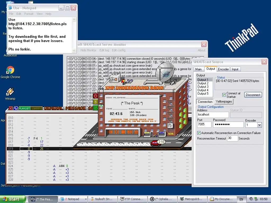Open XMPlay CONFIG green button

click(95, 108)
